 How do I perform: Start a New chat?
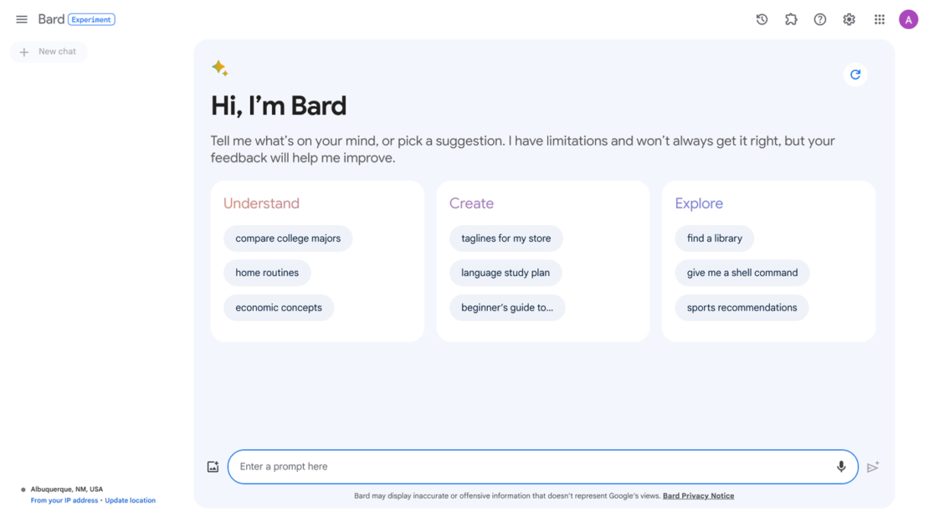point(48,51)
